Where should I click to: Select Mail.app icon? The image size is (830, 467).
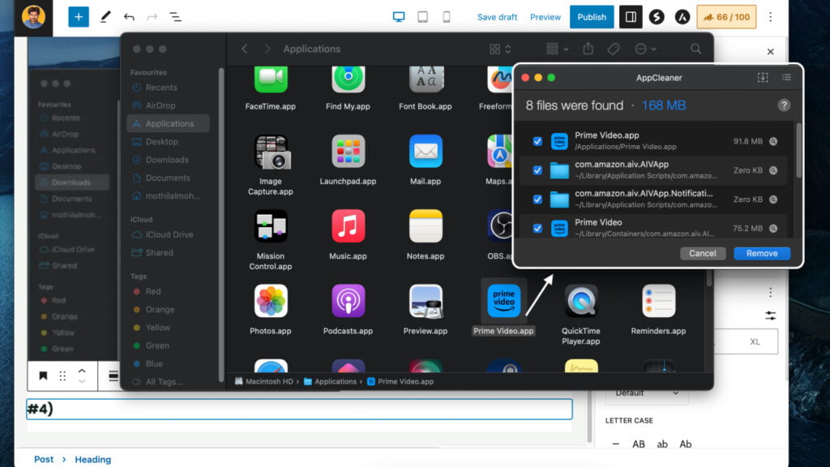coord(426,152)
